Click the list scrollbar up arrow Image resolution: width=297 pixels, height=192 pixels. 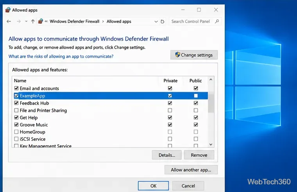[x=211, y=80]
